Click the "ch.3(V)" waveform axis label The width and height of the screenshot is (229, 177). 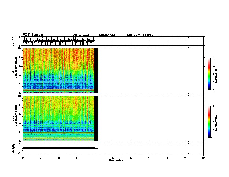[14, 148]
